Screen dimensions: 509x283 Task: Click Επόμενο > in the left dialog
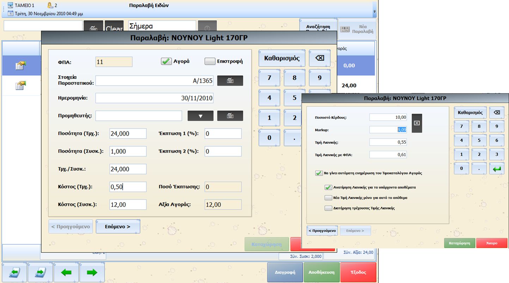pyautogui.click(x=118, y=227)
